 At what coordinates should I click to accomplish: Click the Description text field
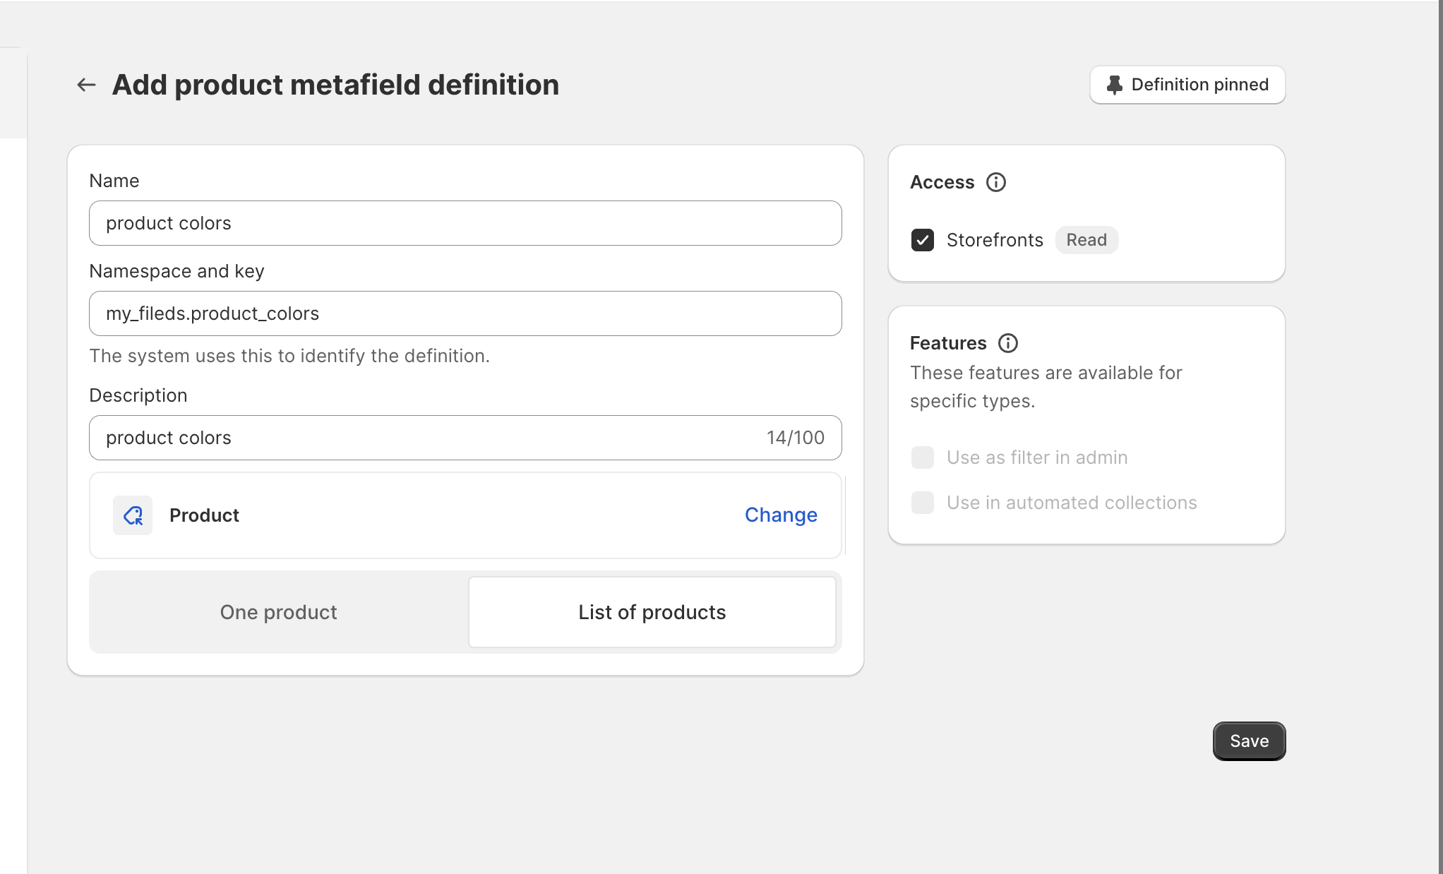click(424, 438)
